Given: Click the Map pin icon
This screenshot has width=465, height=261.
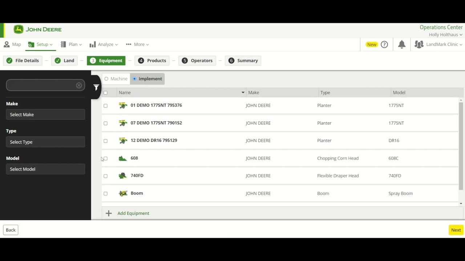Looking at the screenshot, I should [7, 44].
